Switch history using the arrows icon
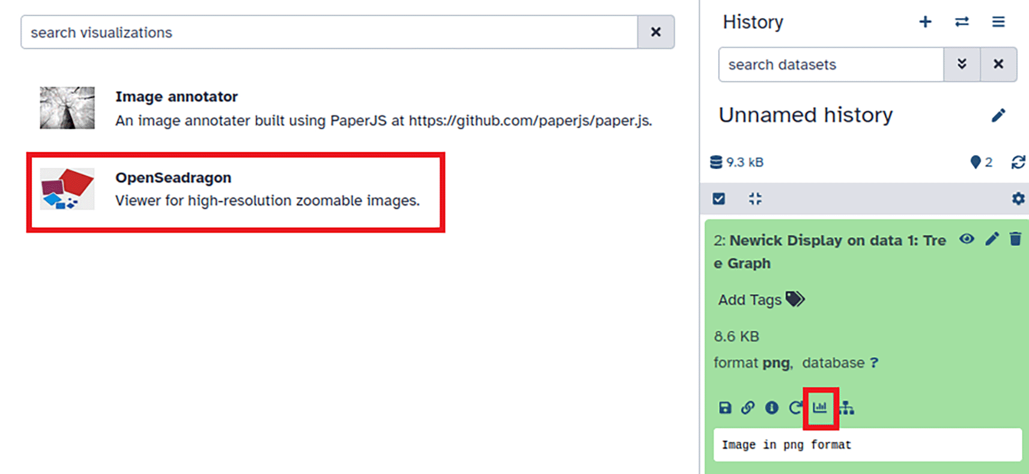The image size is (1029, 474). click(x=962, y=22)
